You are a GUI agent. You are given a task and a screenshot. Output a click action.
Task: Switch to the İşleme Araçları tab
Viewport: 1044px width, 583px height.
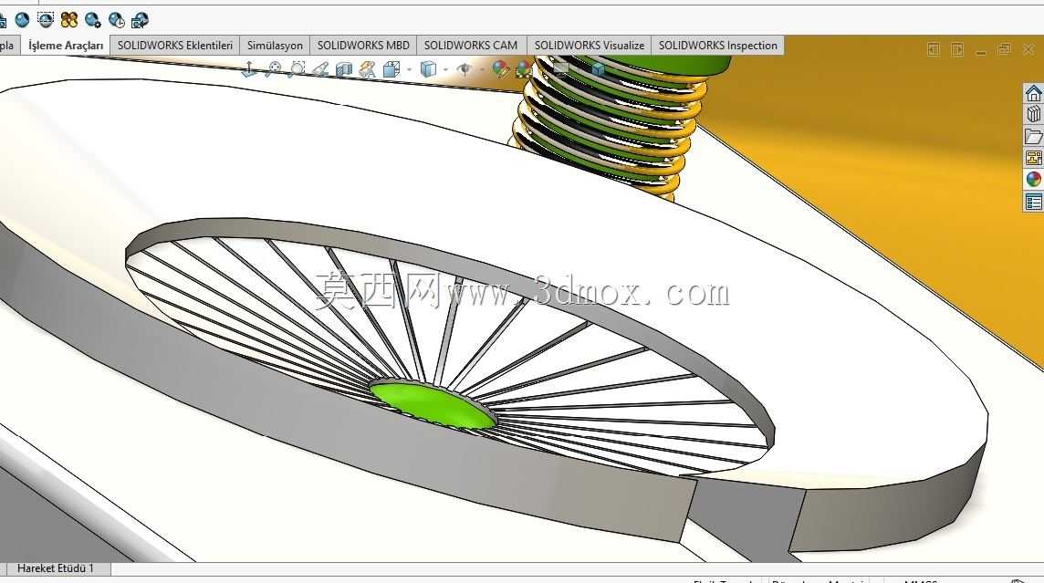[x=66, y=46]
